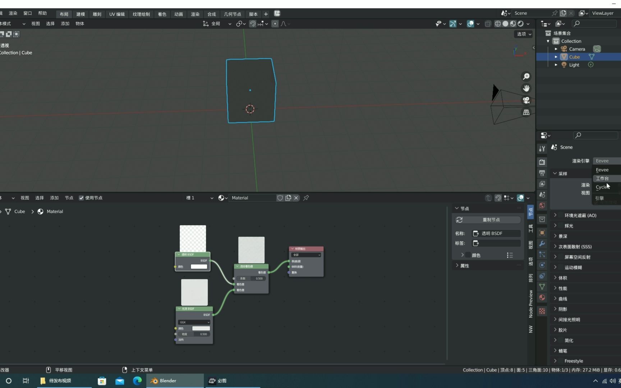Open the 渲染 menu in the top bar
621x388 pixels.
[x=13, y=13]
